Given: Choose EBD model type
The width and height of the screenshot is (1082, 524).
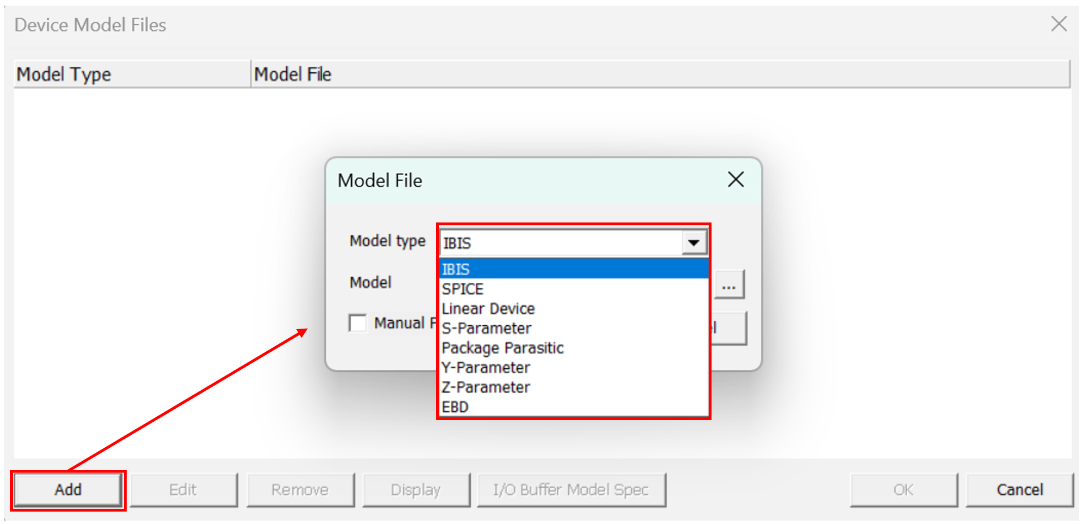Looking at the screenshot, I should [x=573, y=407].
